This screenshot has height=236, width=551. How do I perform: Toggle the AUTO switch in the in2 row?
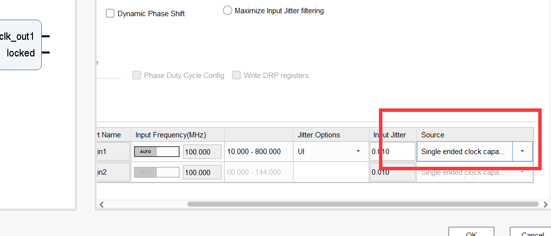tap(156, 172)
